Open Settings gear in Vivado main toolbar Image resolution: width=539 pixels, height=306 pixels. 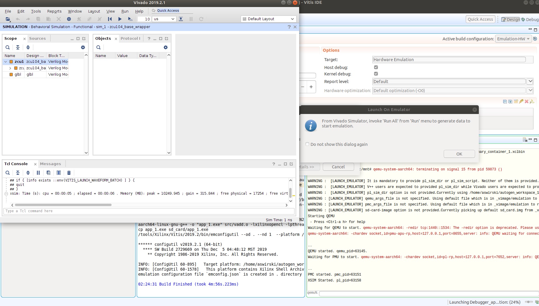pyautogui.click(x=69, y=19)
